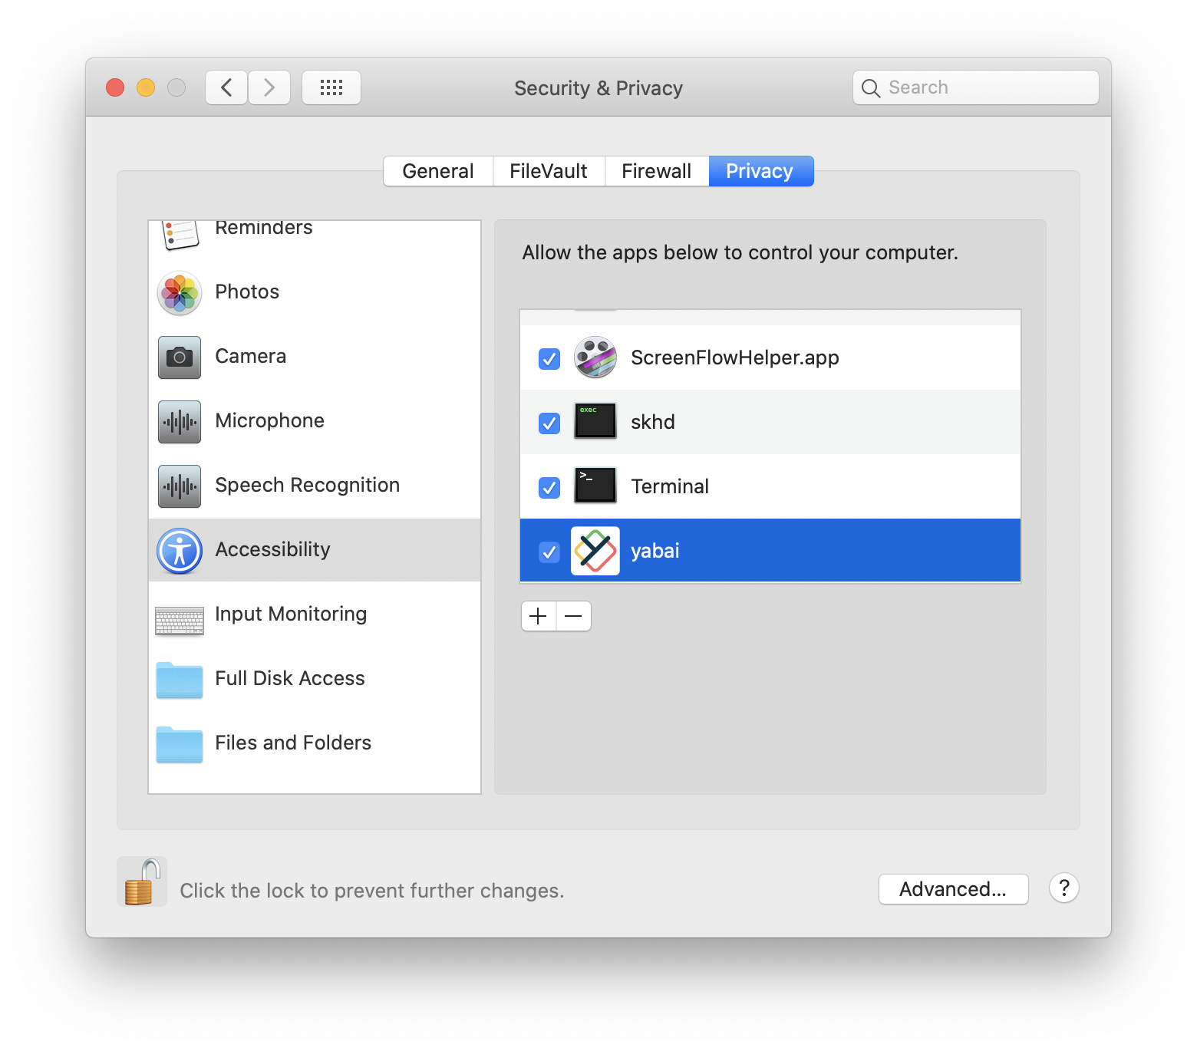Select Camera in the privacy list
Screen dimensions: 1197x1051
315,357
